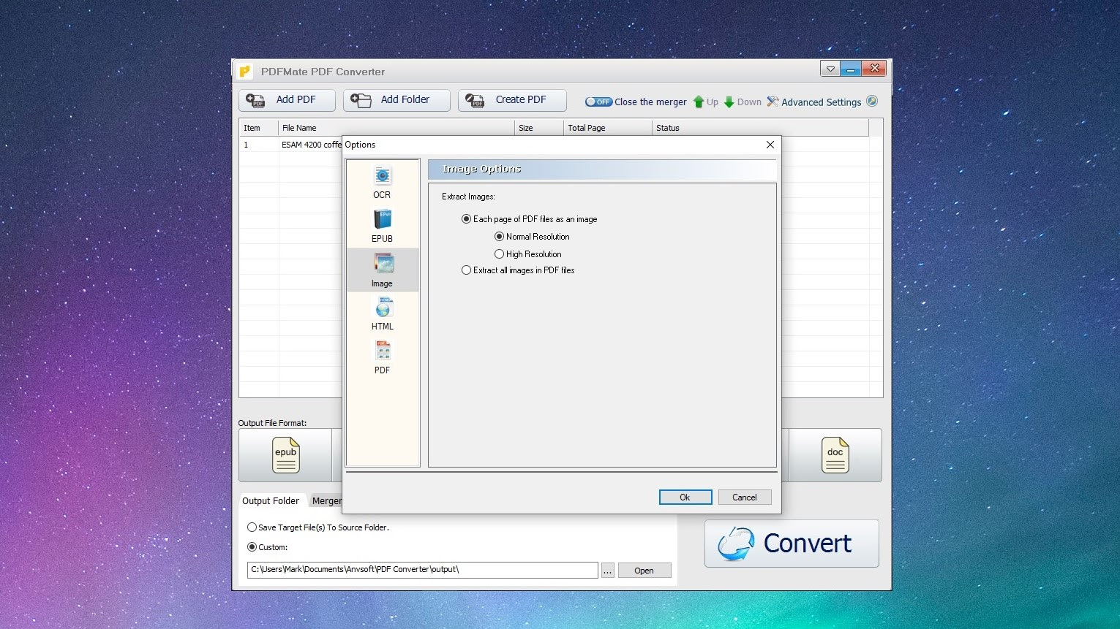1120x629 pixels.
Task: Click the output path input field
Action: [x=423, y=570]
